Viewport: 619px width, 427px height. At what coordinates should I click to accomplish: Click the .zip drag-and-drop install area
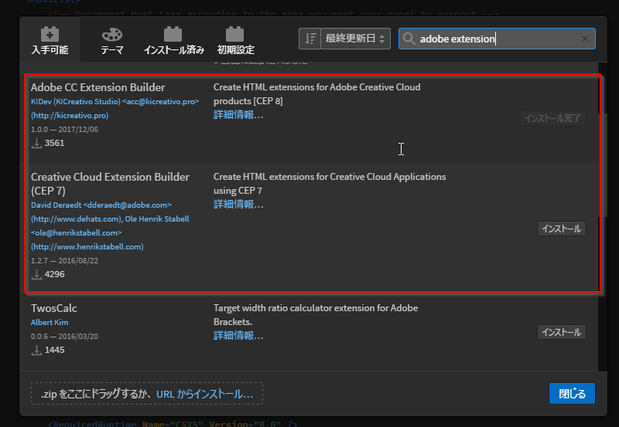tap(147, 394)
